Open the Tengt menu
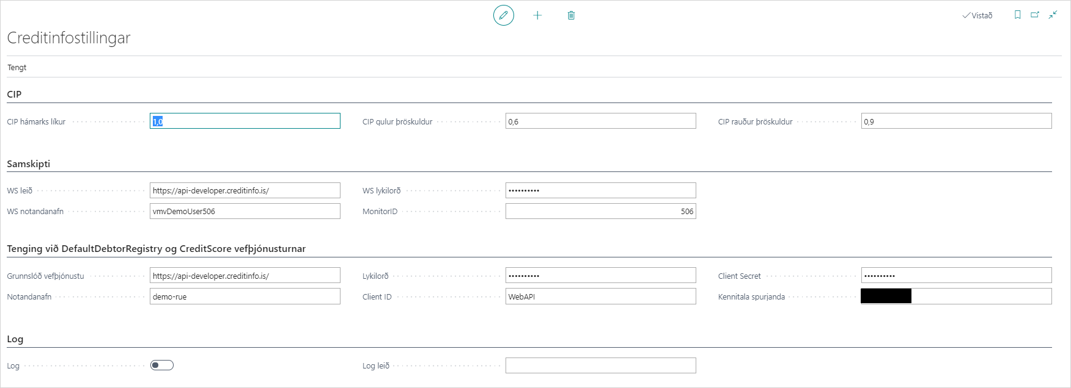Screen dimensions: 1071x388 (17, 68)
